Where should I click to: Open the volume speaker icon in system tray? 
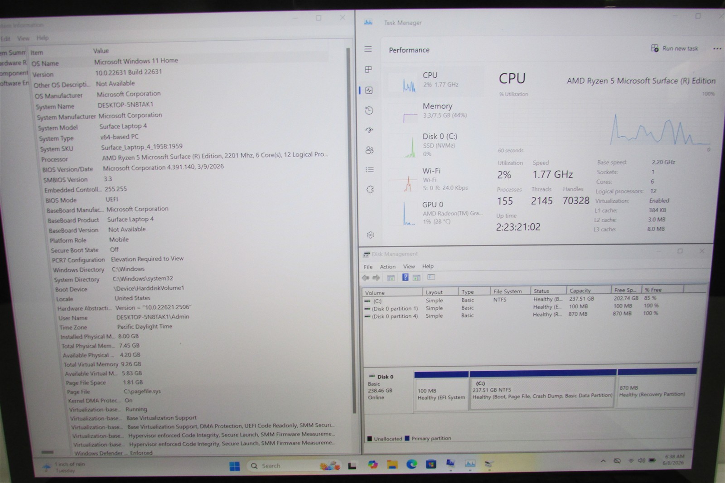[x=641, y=460]
